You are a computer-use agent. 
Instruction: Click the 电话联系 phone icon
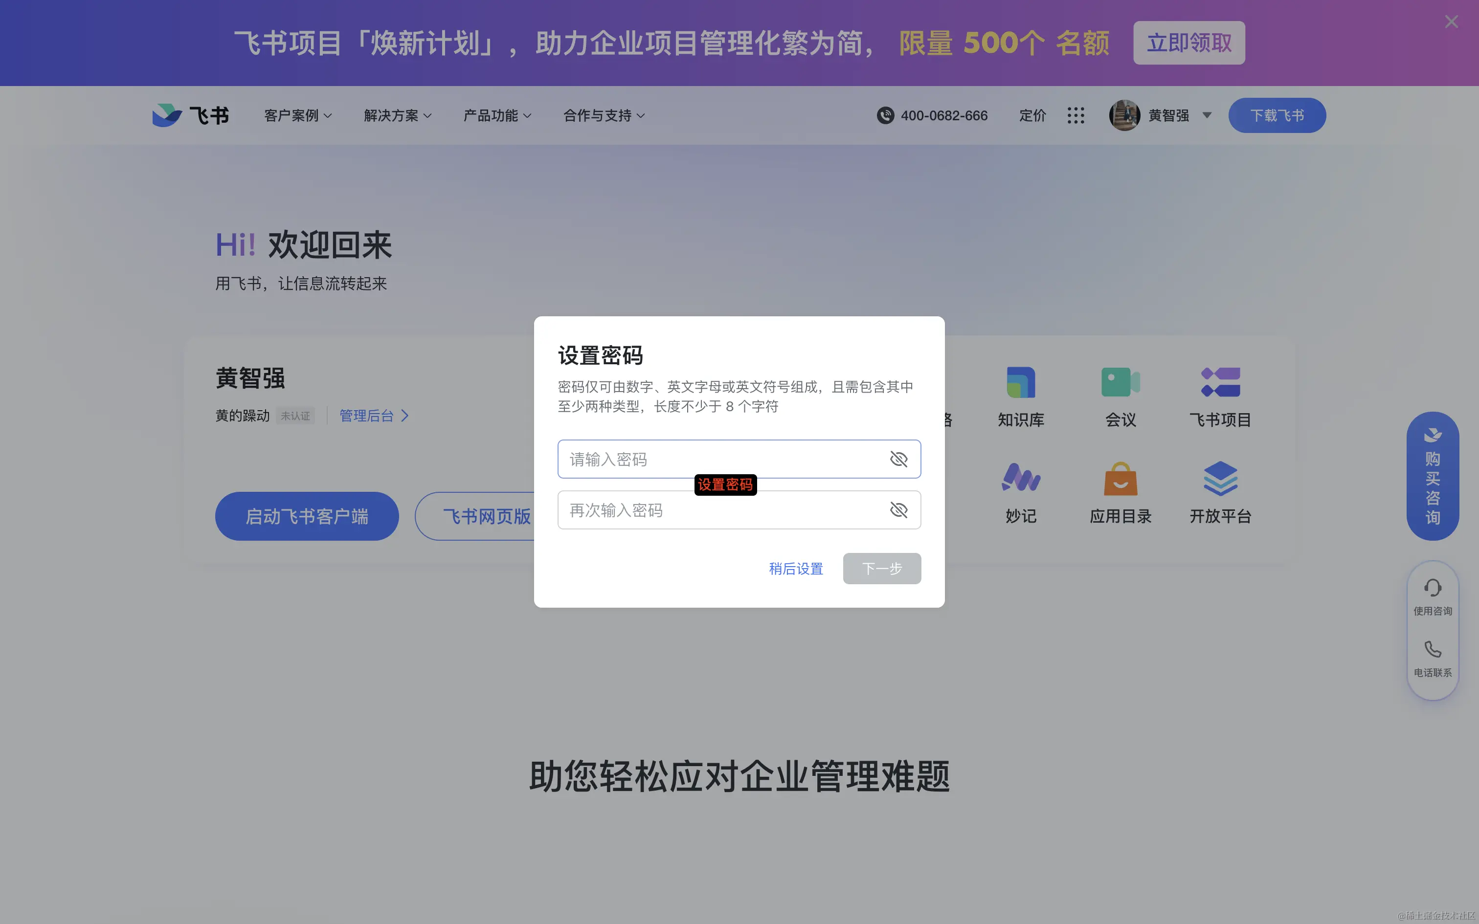1432,650
